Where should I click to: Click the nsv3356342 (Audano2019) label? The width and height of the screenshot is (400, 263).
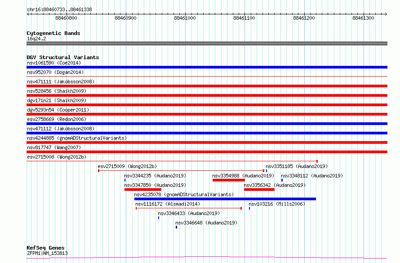point(275,185)
